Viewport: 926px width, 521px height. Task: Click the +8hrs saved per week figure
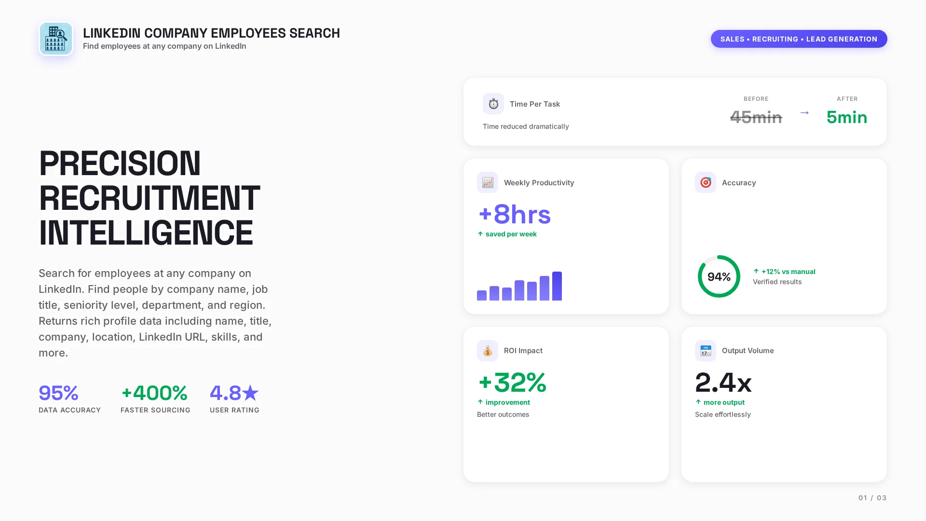(x=514, y=215)
